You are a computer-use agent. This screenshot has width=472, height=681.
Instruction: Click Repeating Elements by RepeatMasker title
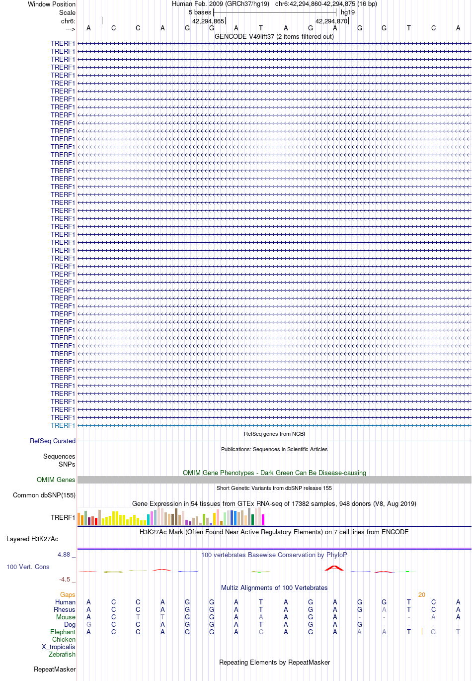274,662
